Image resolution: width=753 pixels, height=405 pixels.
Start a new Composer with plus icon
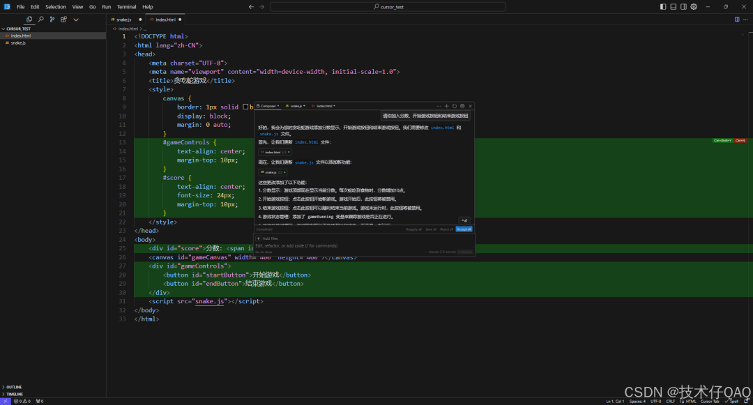click(447, 106)
